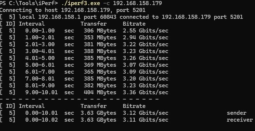Click the 3.11 Gbits/sec receiver bitrate
This screenshot has width=255, height=131.
click(146, 120)
